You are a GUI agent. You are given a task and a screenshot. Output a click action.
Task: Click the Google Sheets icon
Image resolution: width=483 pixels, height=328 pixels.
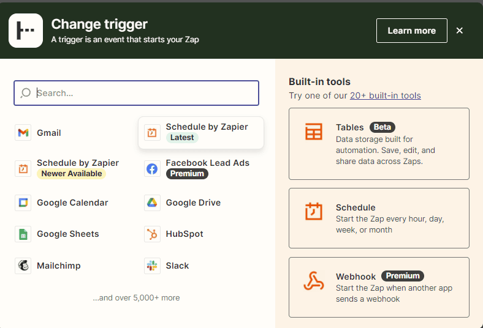(23, 234)
